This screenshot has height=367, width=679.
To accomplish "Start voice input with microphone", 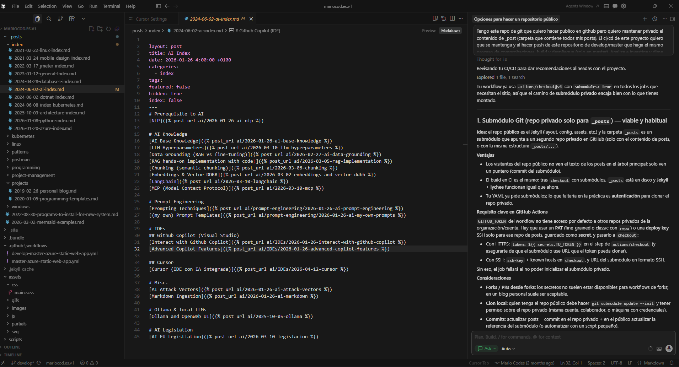I will pyautogui.click(x=669, y=349).
